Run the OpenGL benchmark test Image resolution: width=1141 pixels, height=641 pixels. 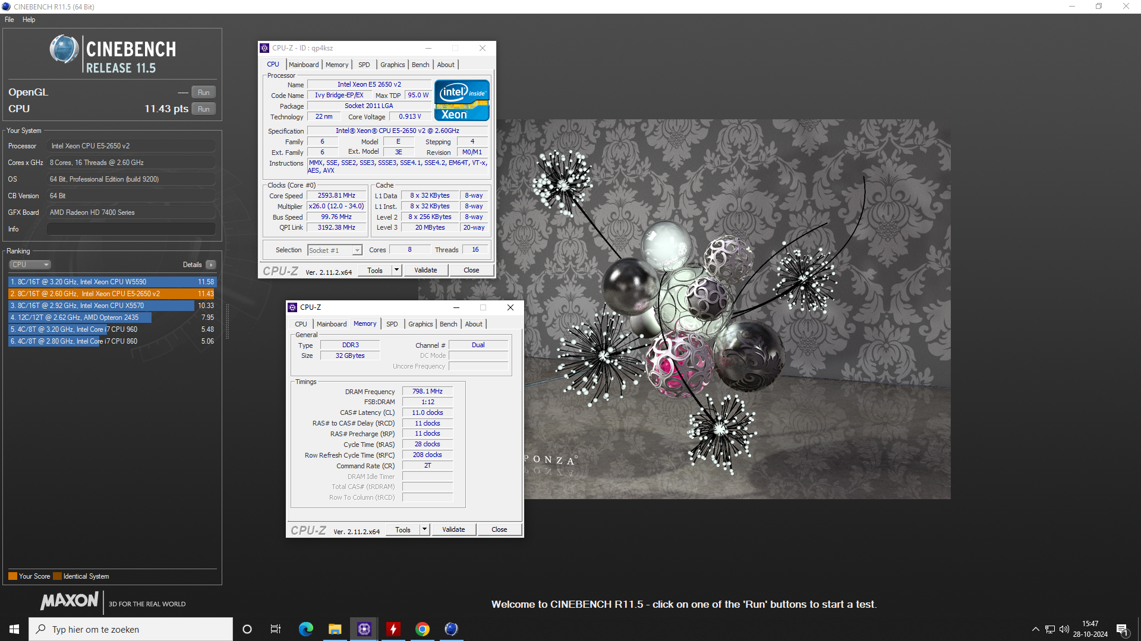204,93
